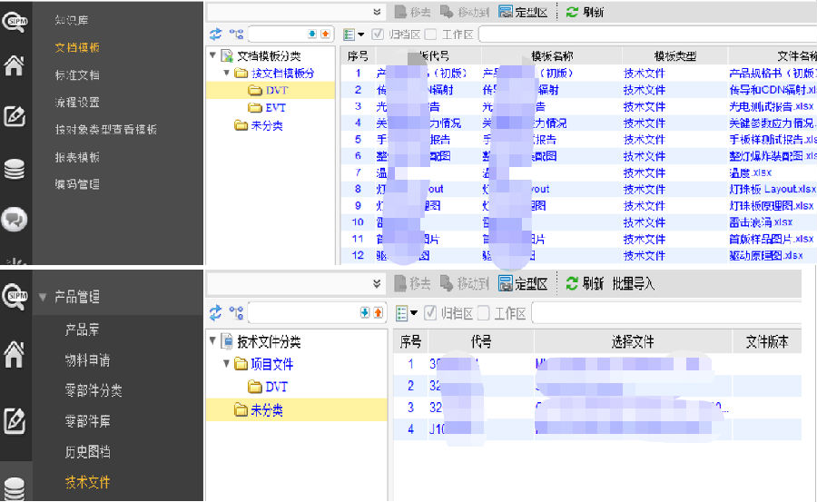This screenshot has width=817, height=502.
Task: Click the pencil edit icon beside 零部件库
Action: 15,420
